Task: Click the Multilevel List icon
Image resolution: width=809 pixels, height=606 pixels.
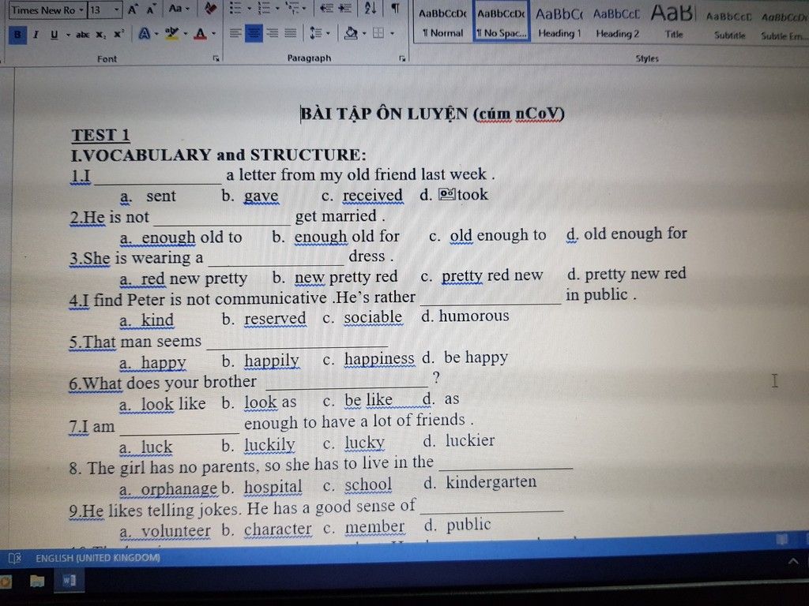Action: (292, 8)
